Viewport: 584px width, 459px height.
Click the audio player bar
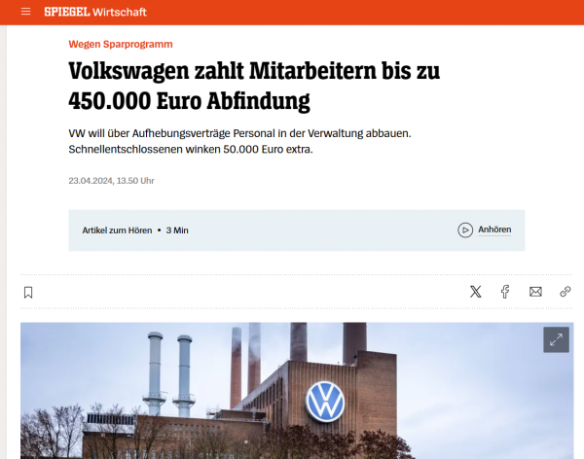click(297, 230)
